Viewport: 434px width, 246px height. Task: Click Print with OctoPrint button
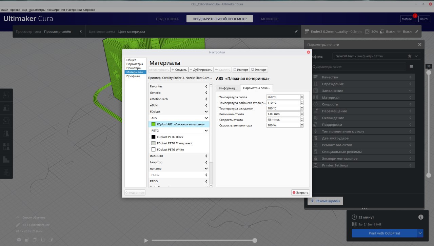[384, 233]
